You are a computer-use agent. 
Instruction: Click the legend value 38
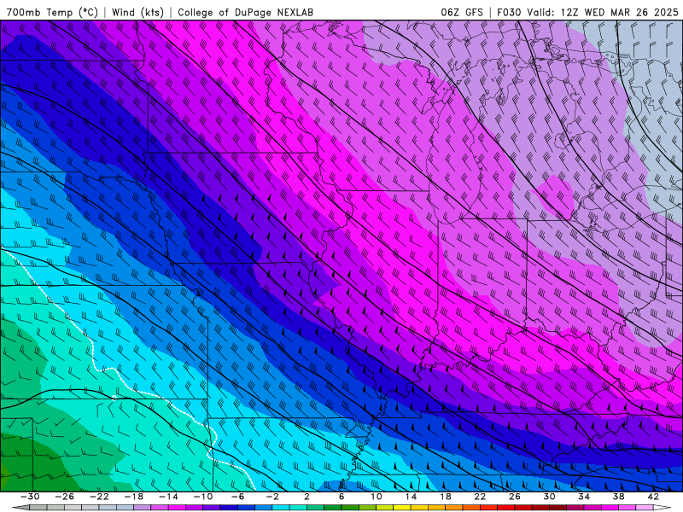[618, 497]
